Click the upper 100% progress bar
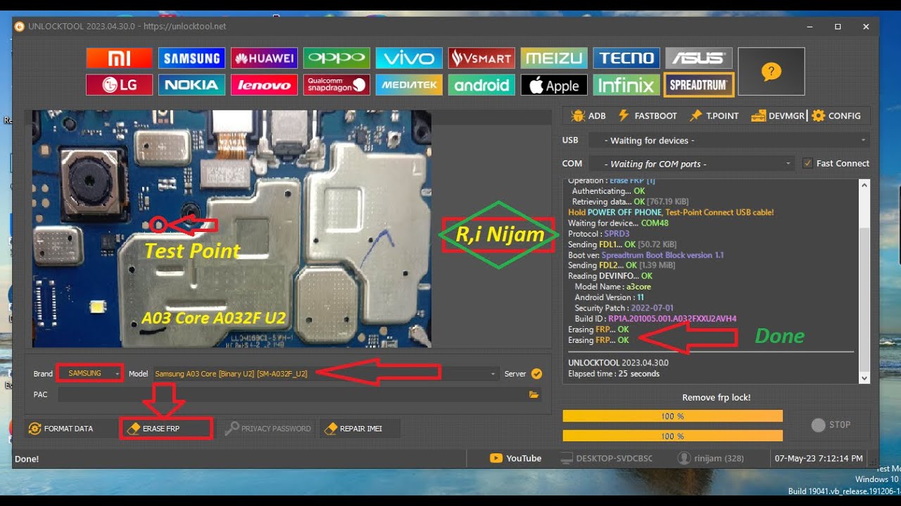Screen dimensions: 901x506 (672, 416)
